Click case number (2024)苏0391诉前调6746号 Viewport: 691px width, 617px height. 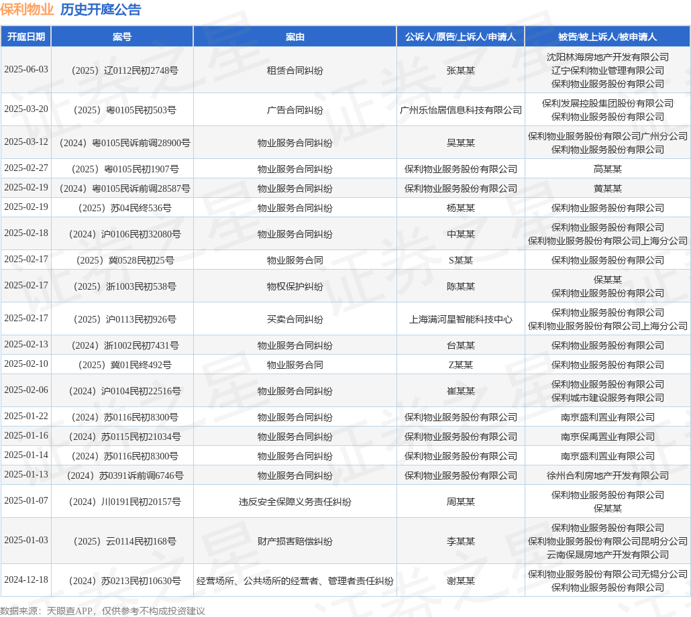click(125, 475)
